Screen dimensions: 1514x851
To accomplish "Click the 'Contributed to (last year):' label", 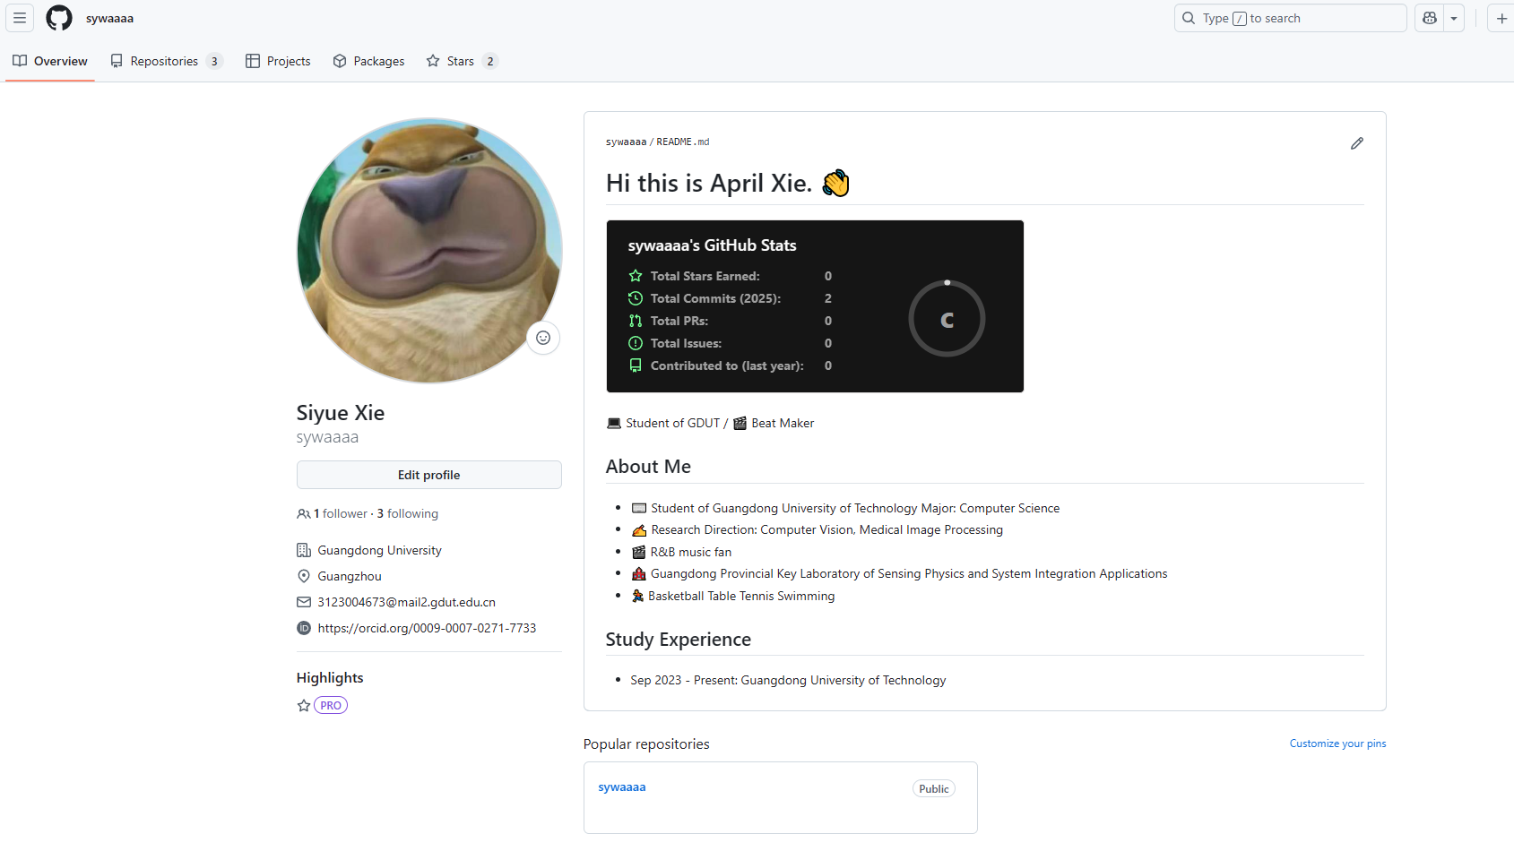I will tap(727, 365).
